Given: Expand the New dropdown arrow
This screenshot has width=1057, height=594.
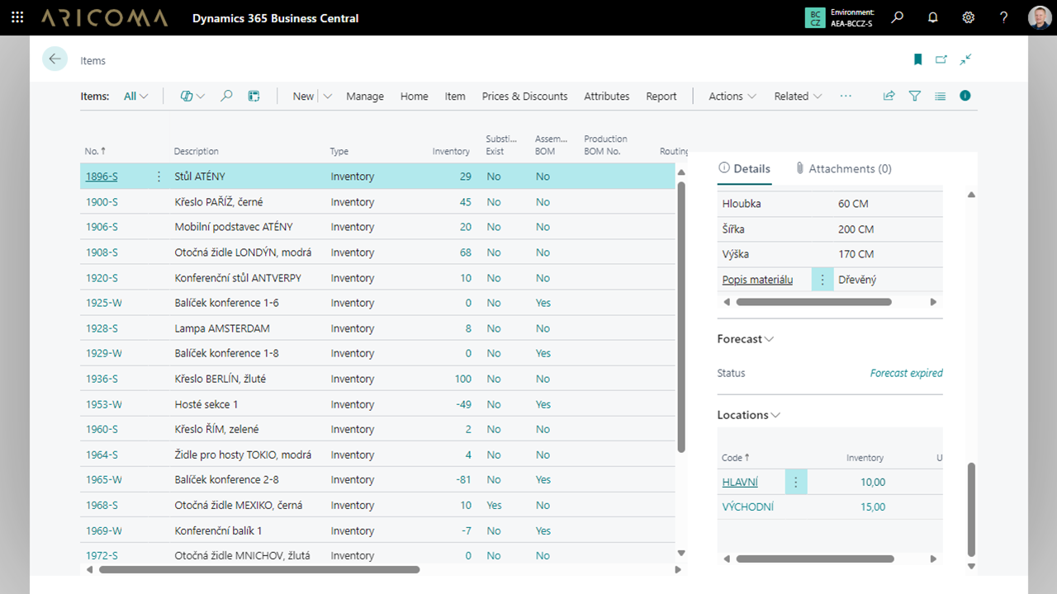Looking at the screenshot, I should pyautogui.click(x=328, y=96).
